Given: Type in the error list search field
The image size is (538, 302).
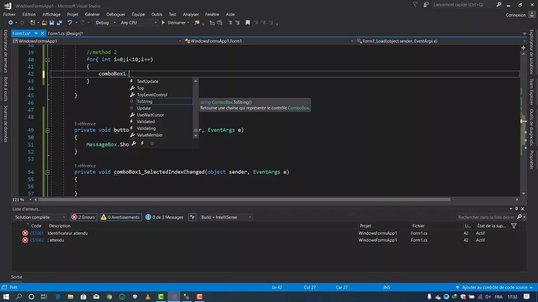Looking at the screenshot, I should click(488, 217).
